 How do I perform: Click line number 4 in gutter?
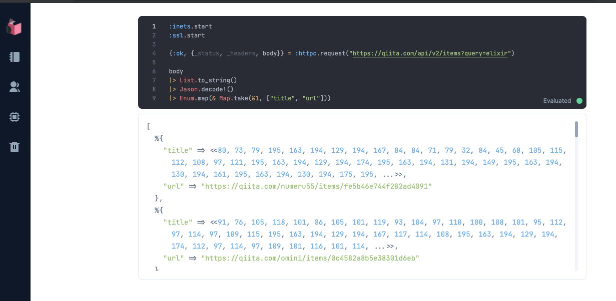pos(154,53)
